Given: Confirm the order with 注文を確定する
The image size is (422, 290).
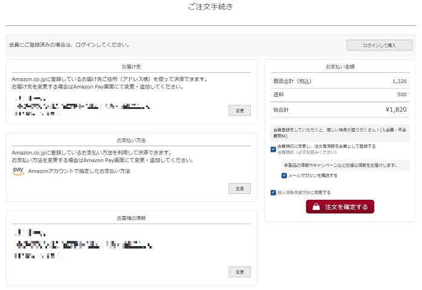Looking at the screenshot, I should [x=340, y=207].
